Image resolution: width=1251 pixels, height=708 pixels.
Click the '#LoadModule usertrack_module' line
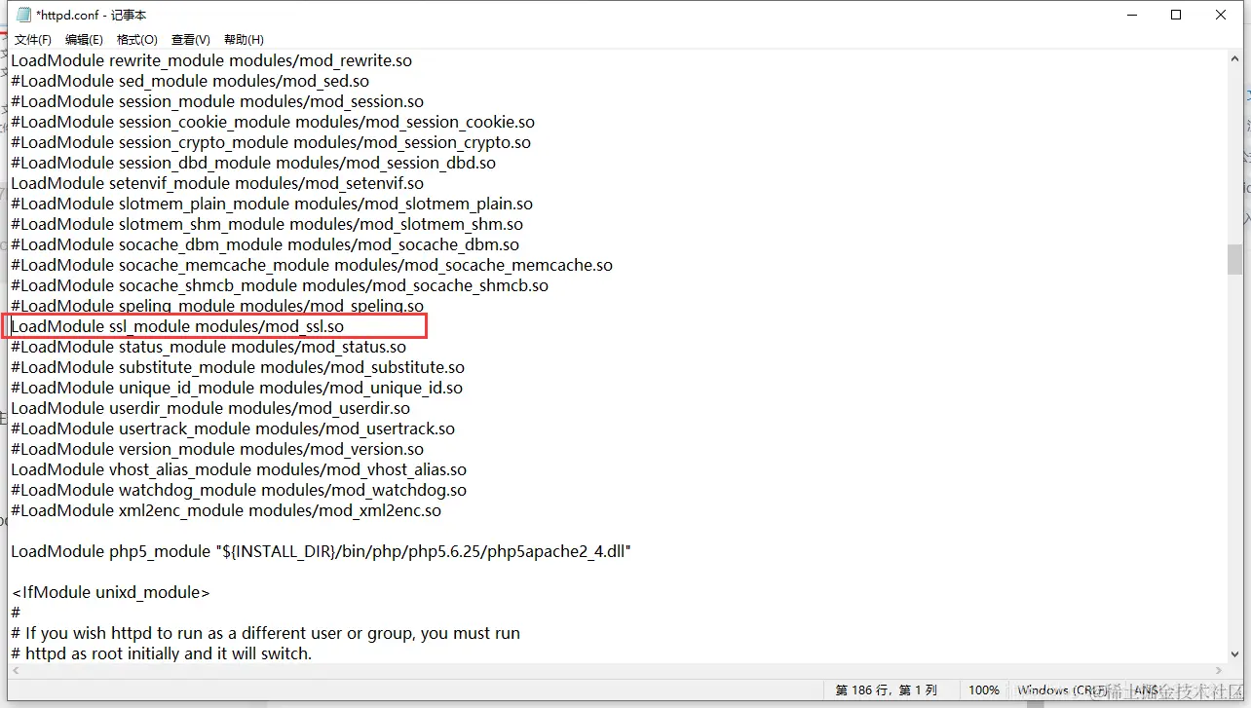[x=233, y=429]
